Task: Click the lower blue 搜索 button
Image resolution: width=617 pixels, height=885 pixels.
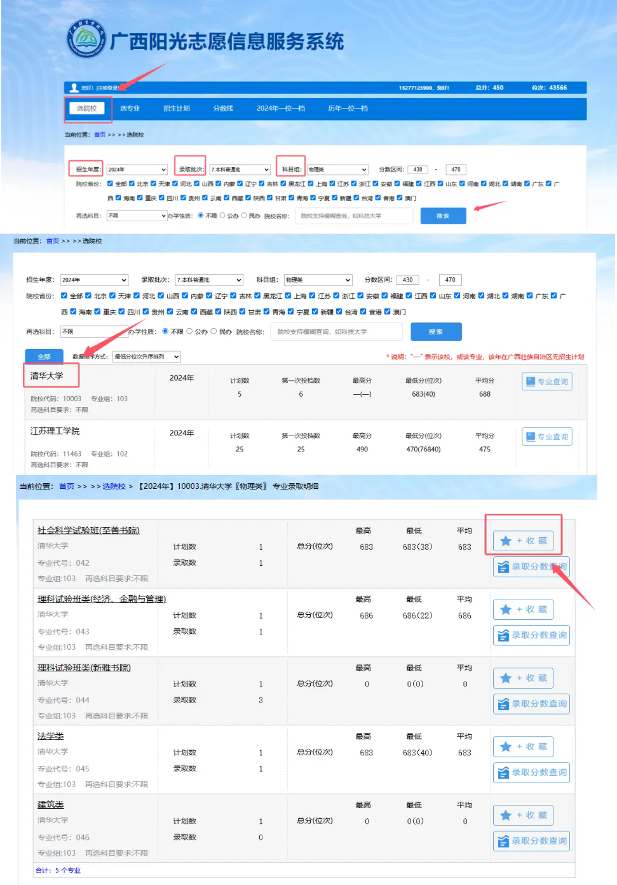Action: pyautogui.click(x=436, y=332)
